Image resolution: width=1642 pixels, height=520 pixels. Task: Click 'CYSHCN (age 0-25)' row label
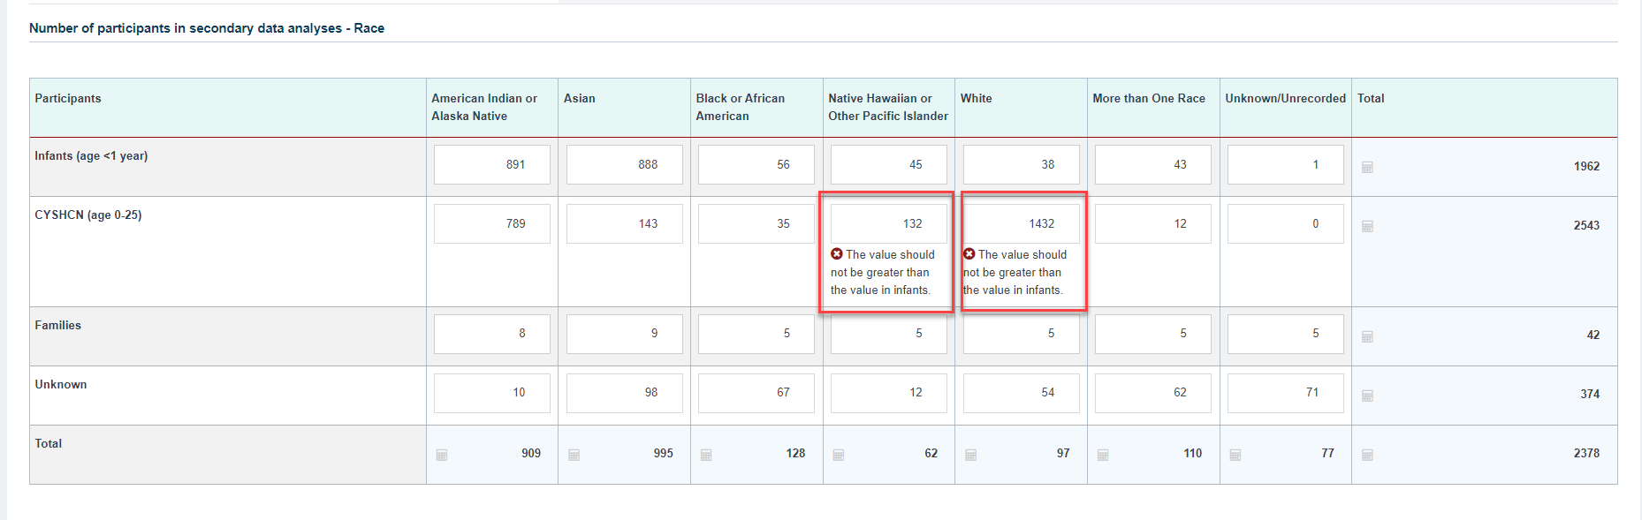(88, 215)
